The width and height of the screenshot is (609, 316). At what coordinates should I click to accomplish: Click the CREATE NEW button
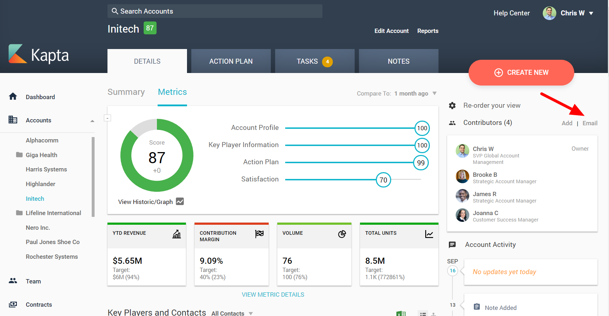[521, 73]
